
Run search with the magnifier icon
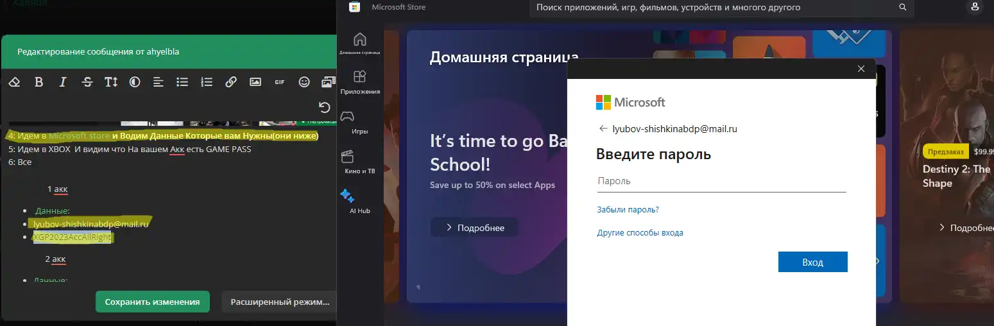tap(903, 8)
